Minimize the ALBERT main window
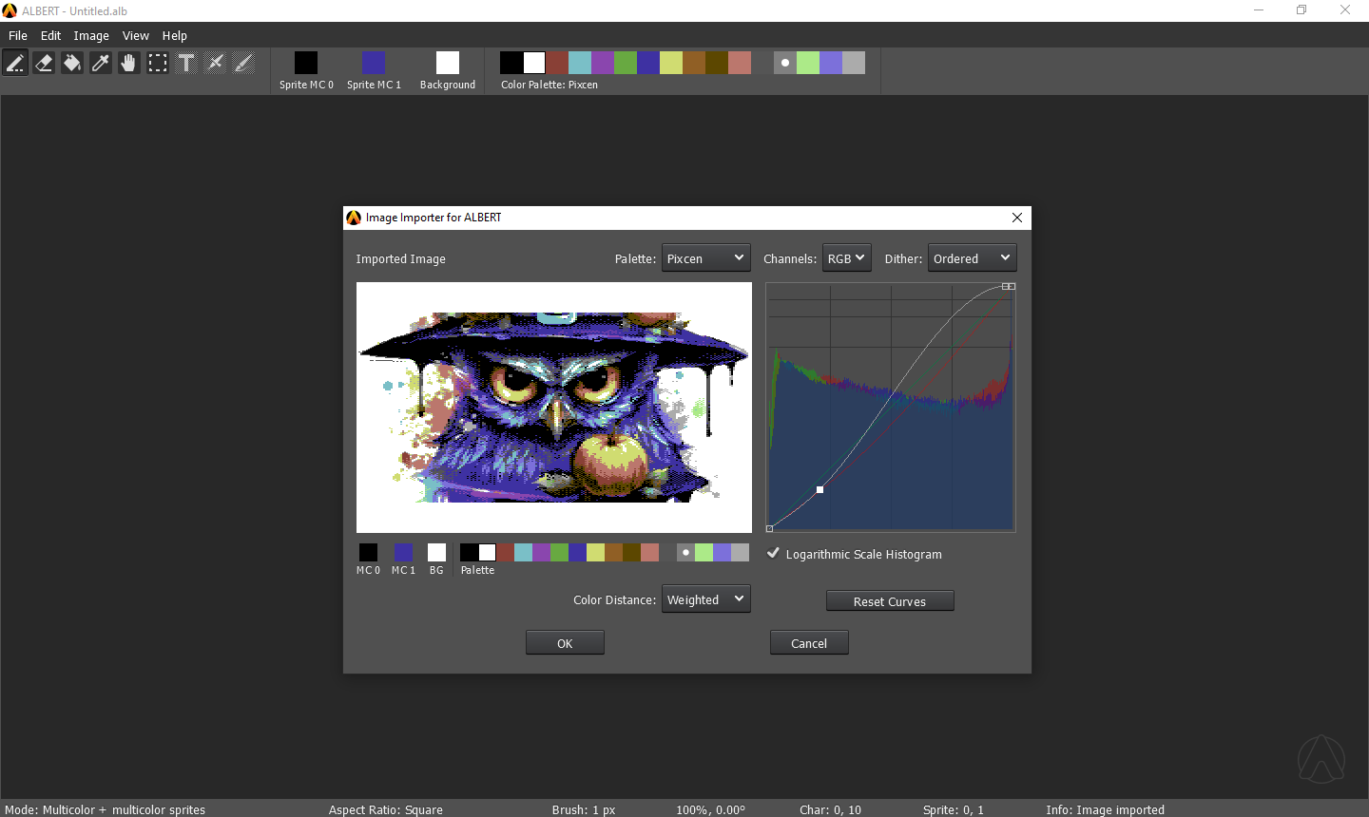The width and height of the screenshot is (1369, 817). 1258,10
